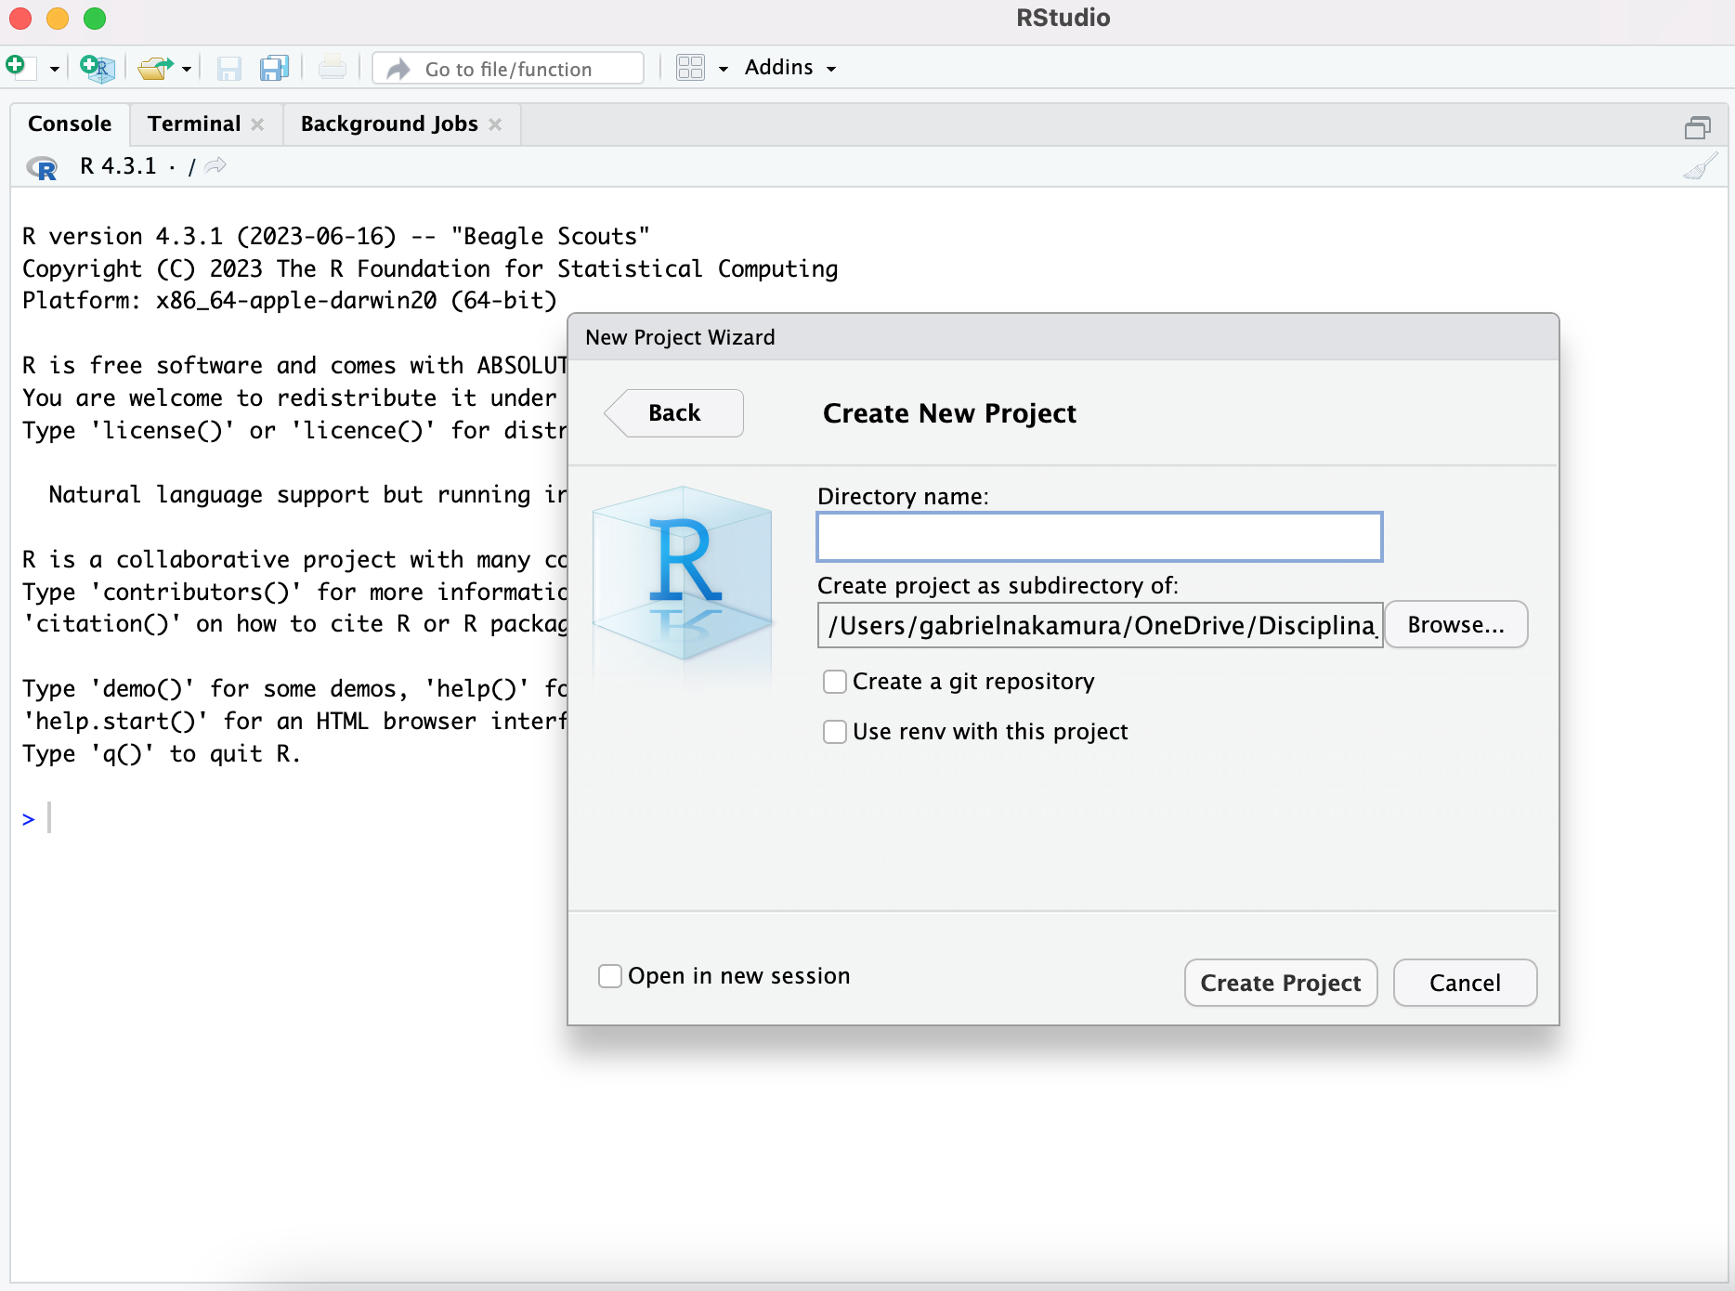Image resolution: width=1735 pixels, height=1291 pixels.
Task: Click the R logo icon in console header
Action: [43, 167]
